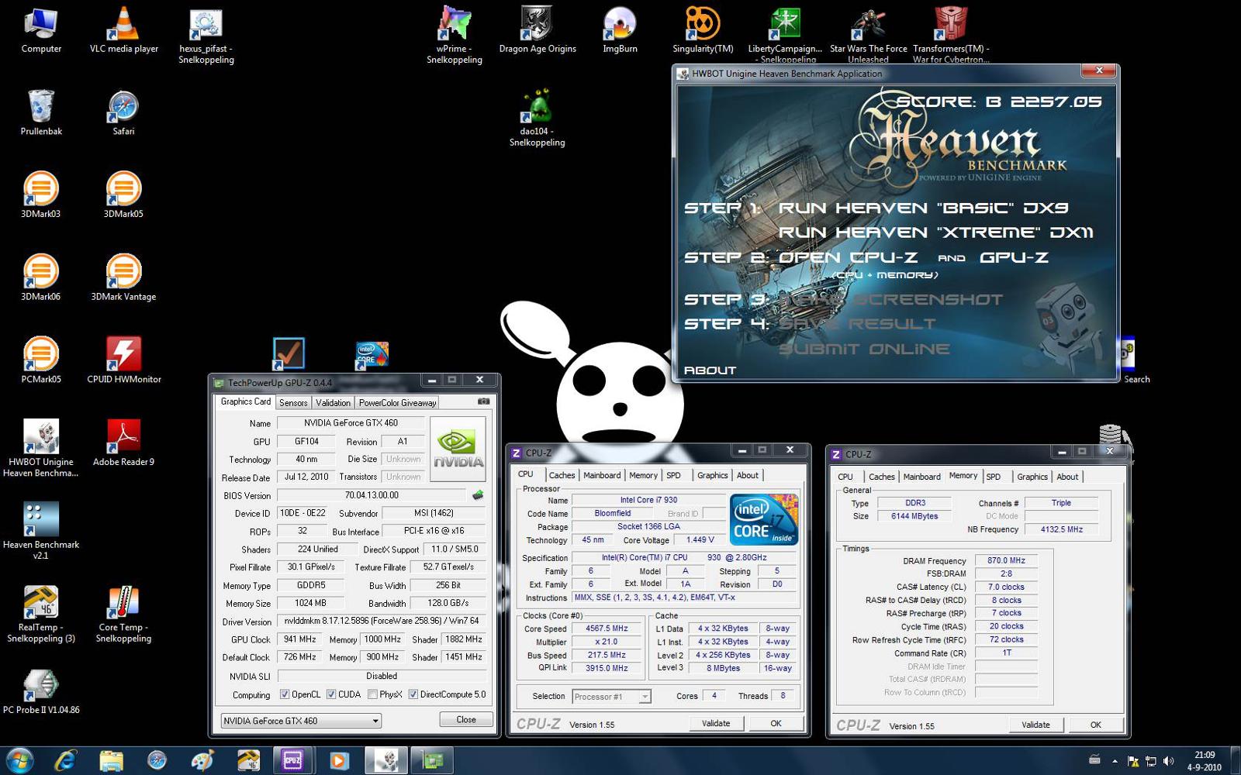
Task: Open Mainboard tab in left CPU-Z
Action: pyautogui.click(x=602, y=475)
